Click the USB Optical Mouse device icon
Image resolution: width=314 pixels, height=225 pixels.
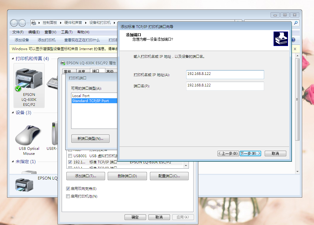tap(29, 135)
